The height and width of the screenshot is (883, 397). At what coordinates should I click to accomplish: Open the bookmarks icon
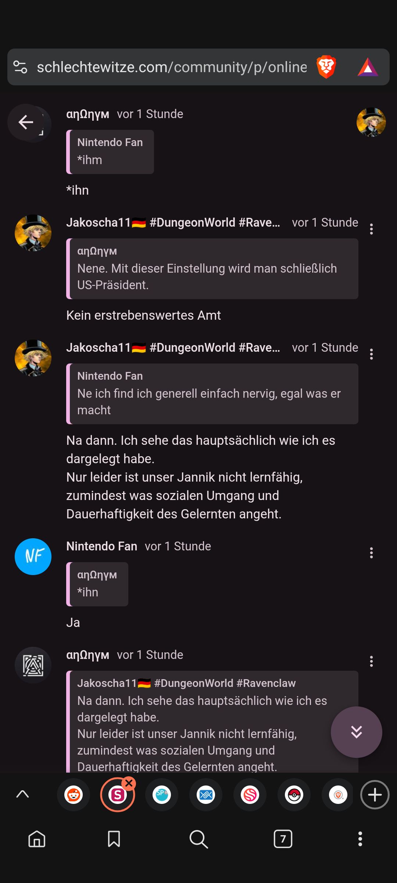[x=114, y=839]
